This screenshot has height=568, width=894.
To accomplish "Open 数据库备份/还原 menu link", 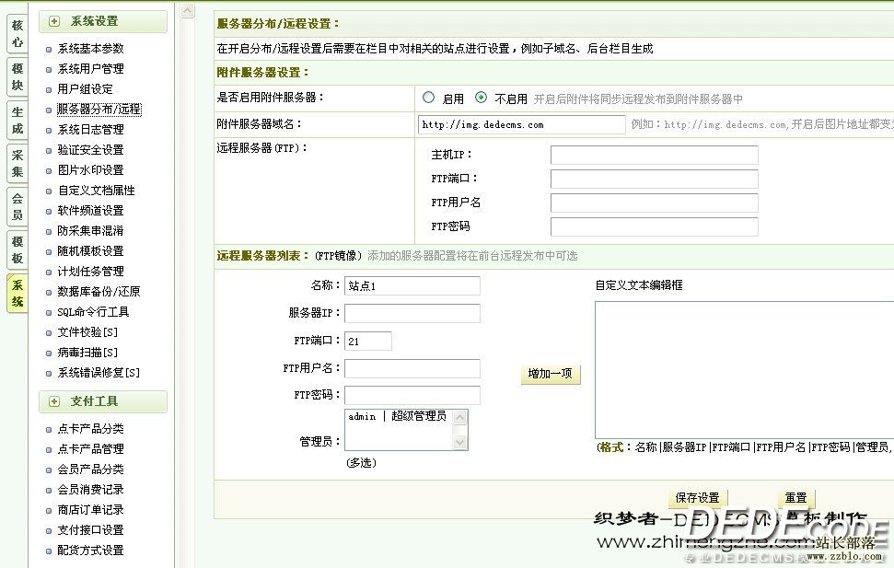I will [99, 292].
